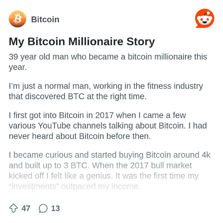The height and width of the screenshot is (223, 223).
Task: Click the 47 upvote count
Action: point(26,208)
